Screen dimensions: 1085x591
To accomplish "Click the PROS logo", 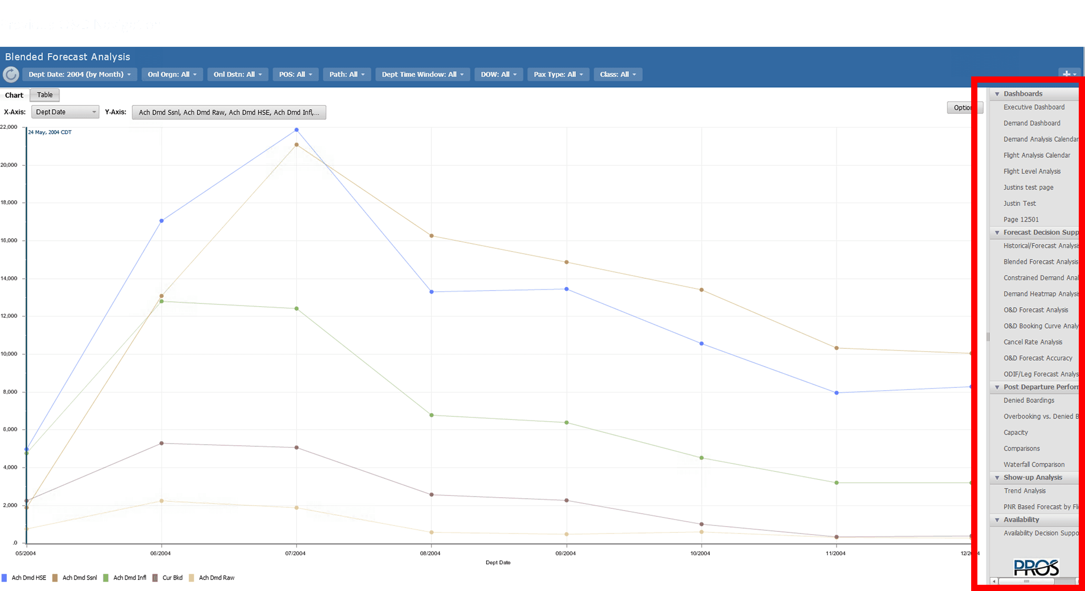I will tap(1036, 567).
